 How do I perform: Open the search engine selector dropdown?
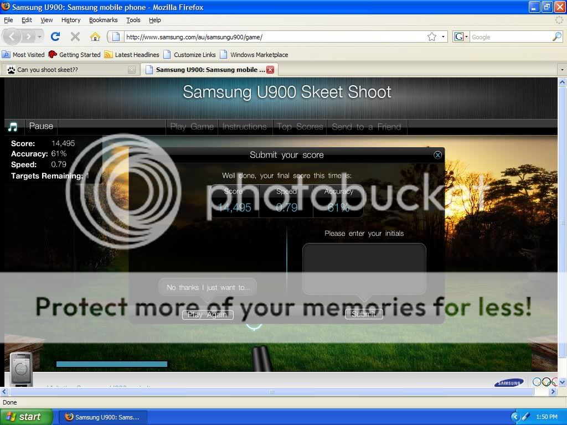(461, 37)
